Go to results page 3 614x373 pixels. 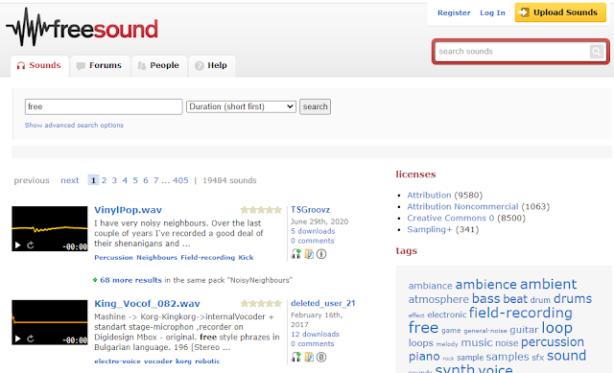pyautogui.click(x=114, y=180)
